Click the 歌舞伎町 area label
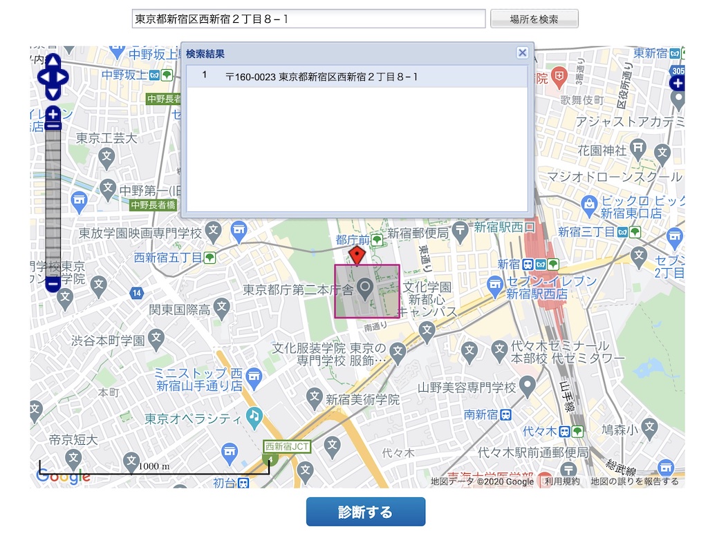Image resolution: width=708 pixels, height=536 pixels. (582, 100)
